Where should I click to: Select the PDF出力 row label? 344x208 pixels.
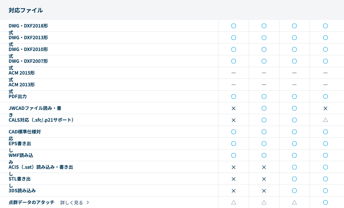[x=18, y=96]
